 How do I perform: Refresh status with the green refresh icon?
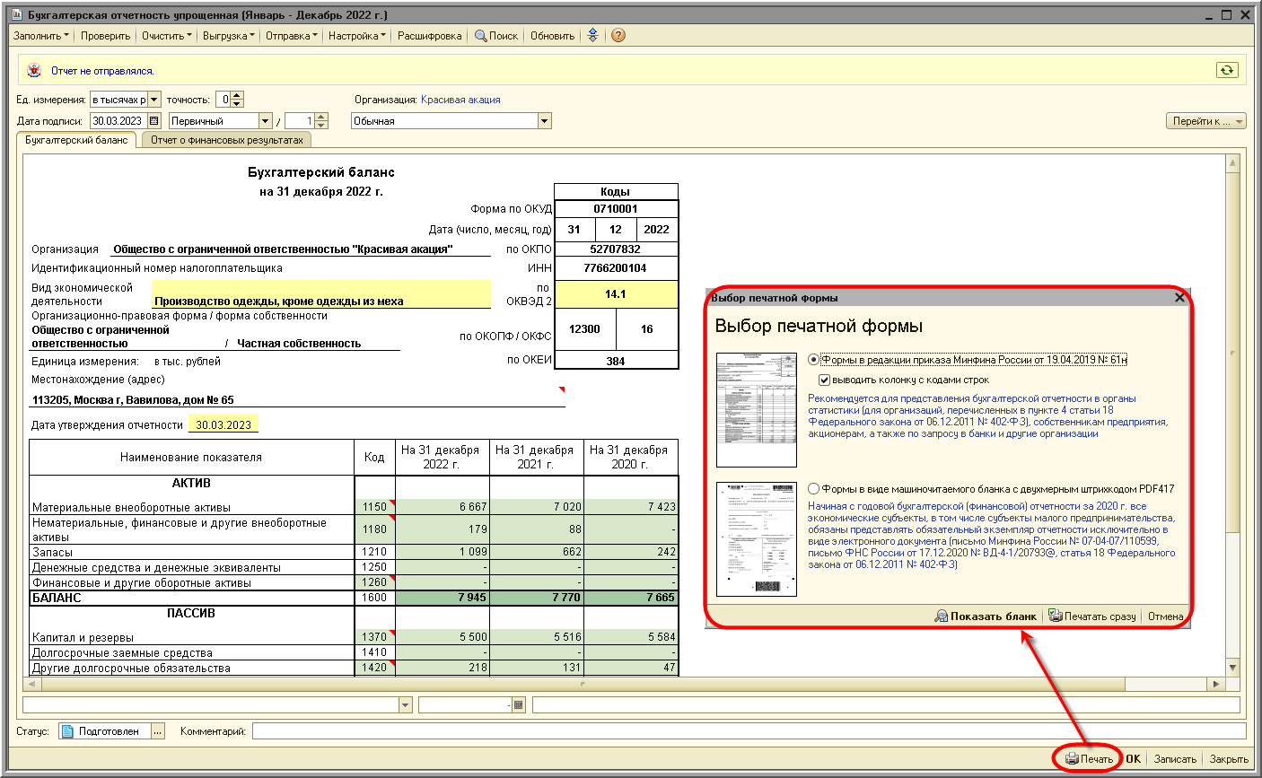click(1227, 70)
